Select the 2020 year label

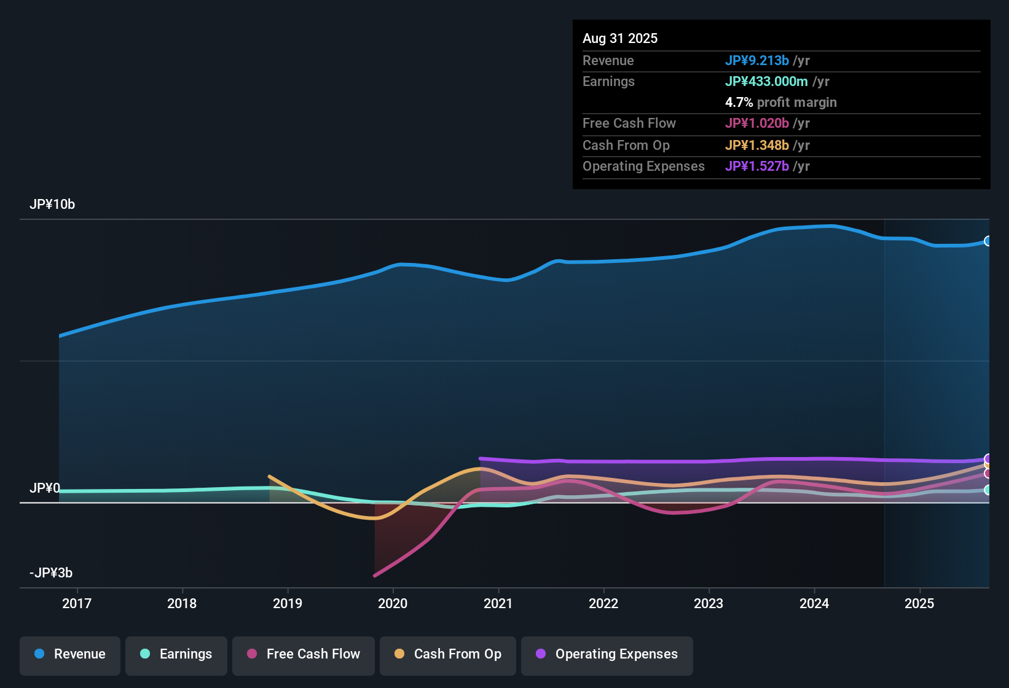point(393,604)
